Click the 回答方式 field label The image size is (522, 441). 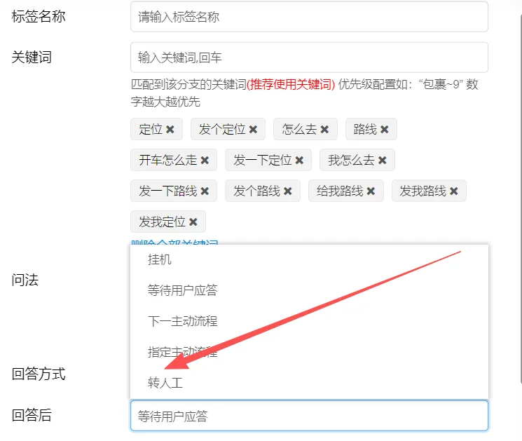pyautogui.click(x=39, y=374)
